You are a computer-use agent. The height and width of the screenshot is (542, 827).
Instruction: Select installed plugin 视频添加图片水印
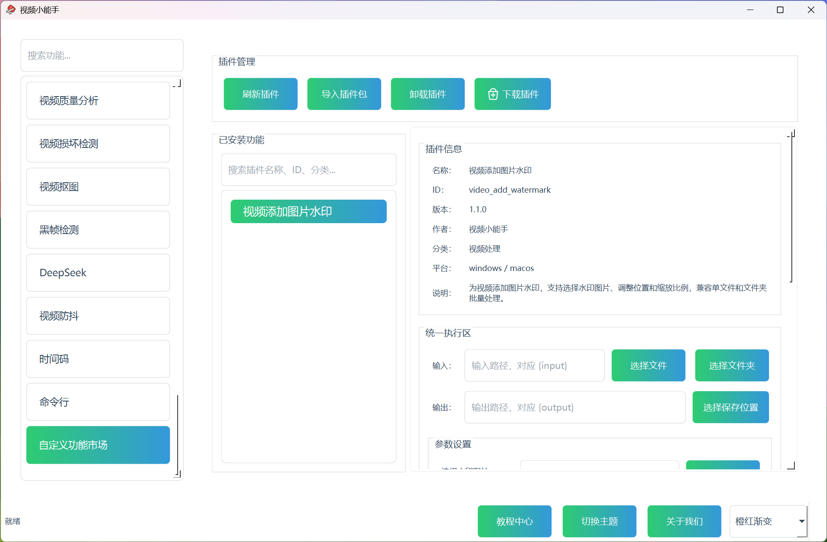pos(309,211)
